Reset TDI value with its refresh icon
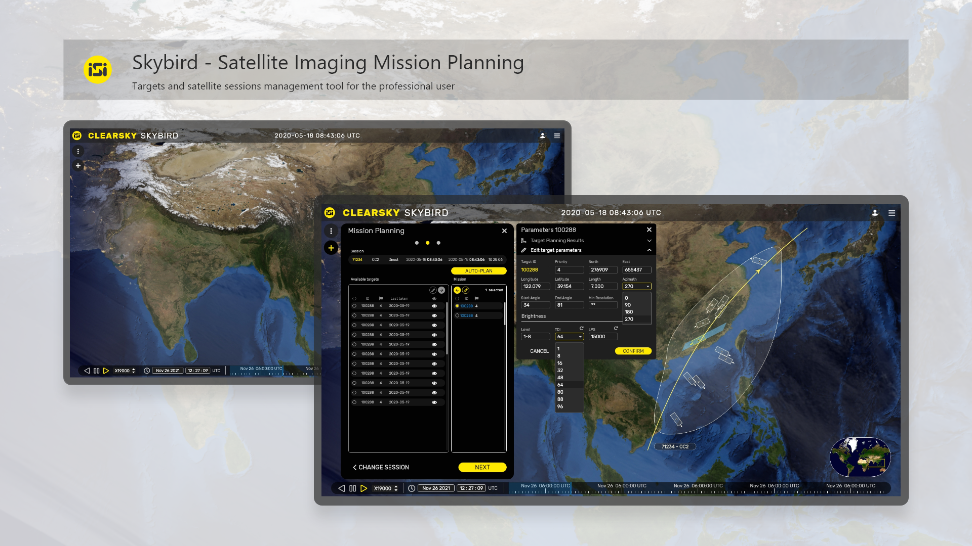This screenshot has width=972, height=546. 581,328
